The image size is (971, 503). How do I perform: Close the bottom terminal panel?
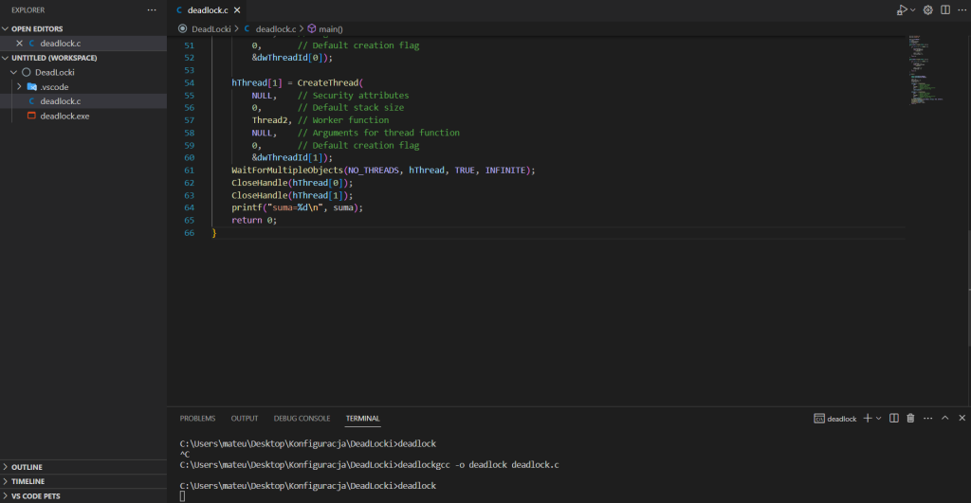[x=962, y=418]
